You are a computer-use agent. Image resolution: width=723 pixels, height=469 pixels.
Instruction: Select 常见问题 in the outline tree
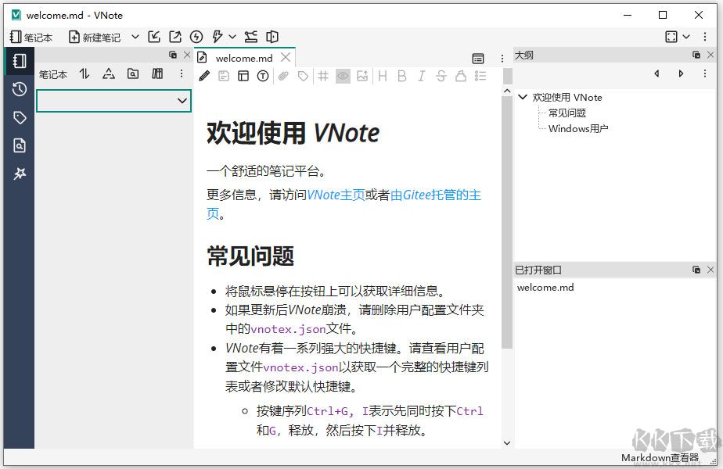[567, 113]
